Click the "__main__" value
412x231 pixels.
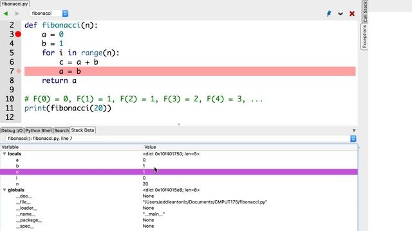click(x=154, y=214)
